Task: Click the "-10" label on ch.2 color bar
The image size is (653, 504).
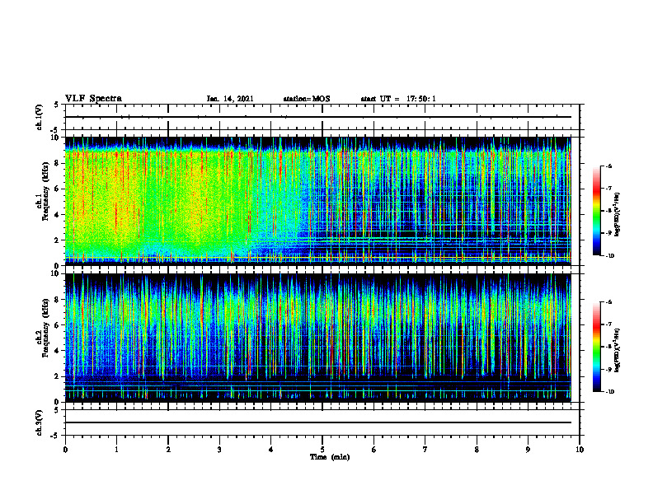Action: click(x=609, y=392)
